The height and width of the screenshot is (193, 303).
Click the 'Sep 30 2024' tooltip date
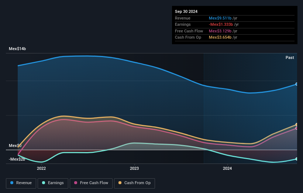(186, 11)
